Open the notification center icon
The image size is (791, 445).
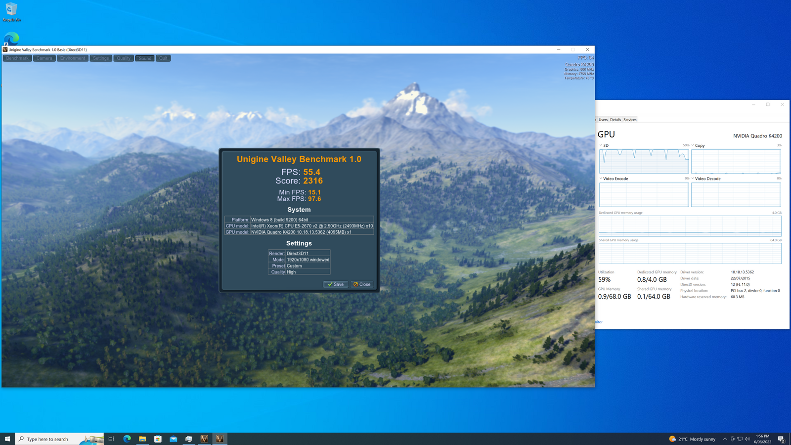click(781, 439)
